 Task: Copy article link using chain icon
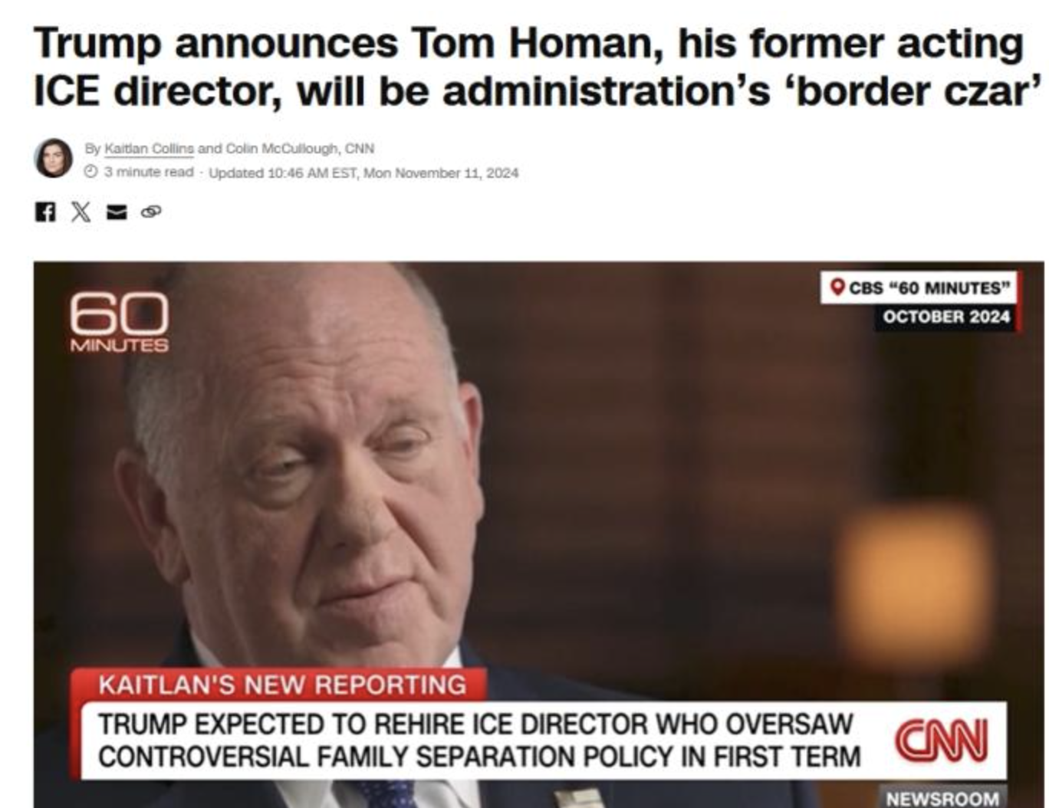pos(151,212)
